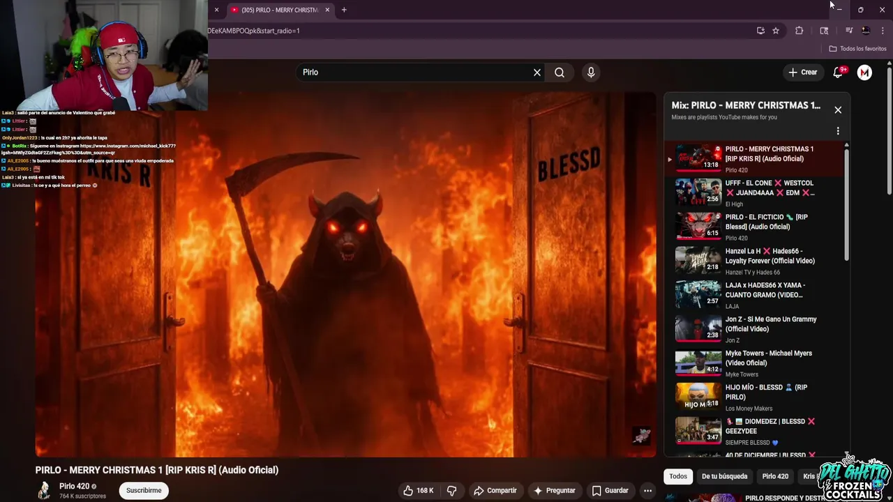The height and width of the screenshot is (502, 893).
Task: Open the account avatar menu
Action: point(864,73)
